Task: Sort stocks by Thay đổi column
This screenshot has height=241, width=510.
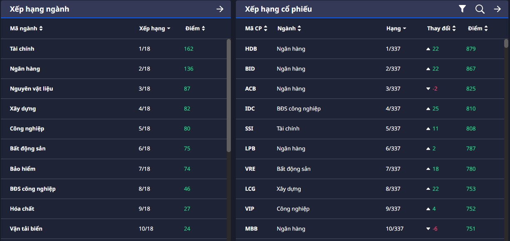Action: click(x=441, y=29)
